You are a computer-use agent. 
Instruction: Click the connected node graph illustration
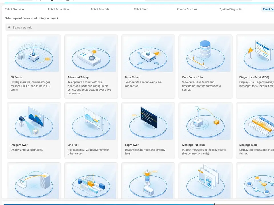tap(256, 181)
